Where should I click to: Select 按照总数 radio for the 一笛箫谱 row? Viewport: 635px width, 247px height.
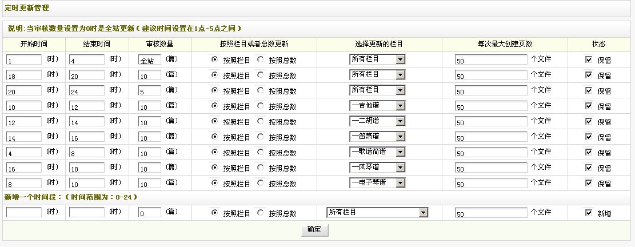[x=261, y=137]
